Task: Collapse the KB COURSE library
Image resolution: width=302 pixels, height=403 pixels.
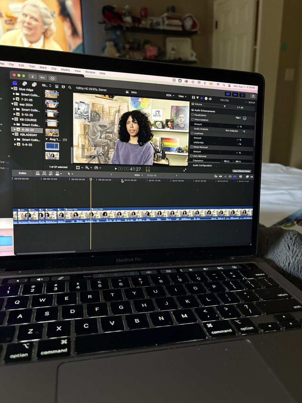Action: pyautogui.click(x=12, y=120)
